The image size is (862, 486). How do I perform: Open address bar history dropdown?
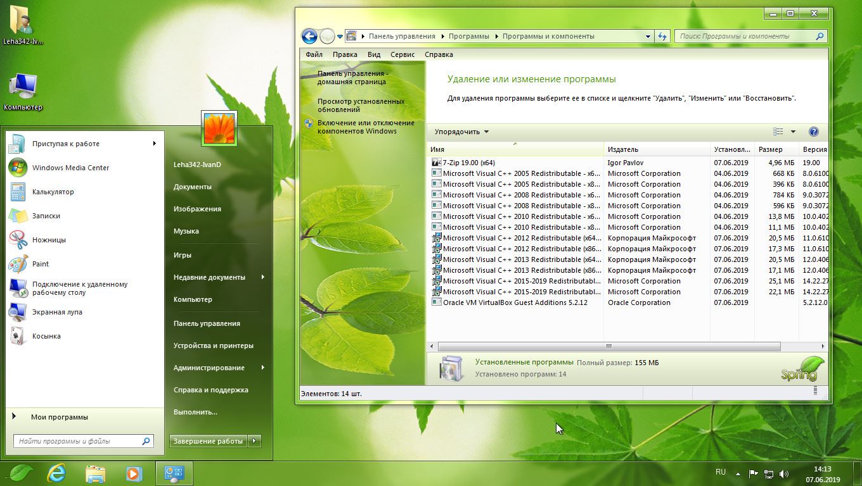pyautogui.click(x=648, y=37)
